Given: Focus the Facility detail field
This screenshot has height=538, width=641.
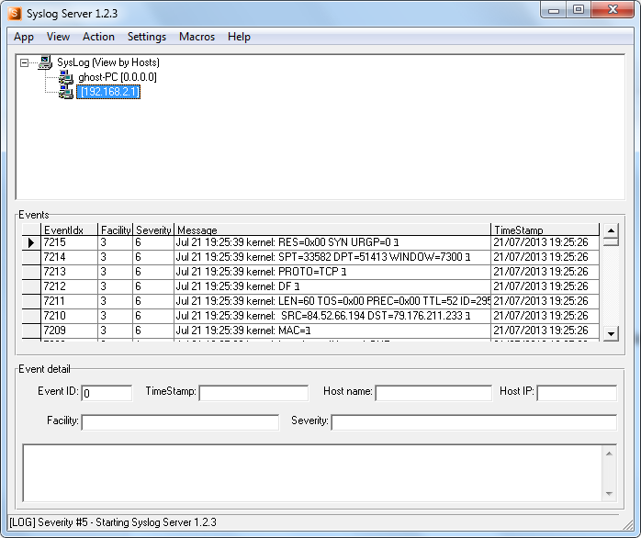Looking at the screenshot, I should click(x=180, y=422).
